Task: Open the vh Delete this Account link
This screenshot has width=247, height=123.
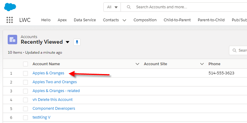Action: [53, 99]
